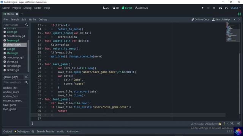Open the Help menu
Screen dimensions: 243x136
[47, 8]
